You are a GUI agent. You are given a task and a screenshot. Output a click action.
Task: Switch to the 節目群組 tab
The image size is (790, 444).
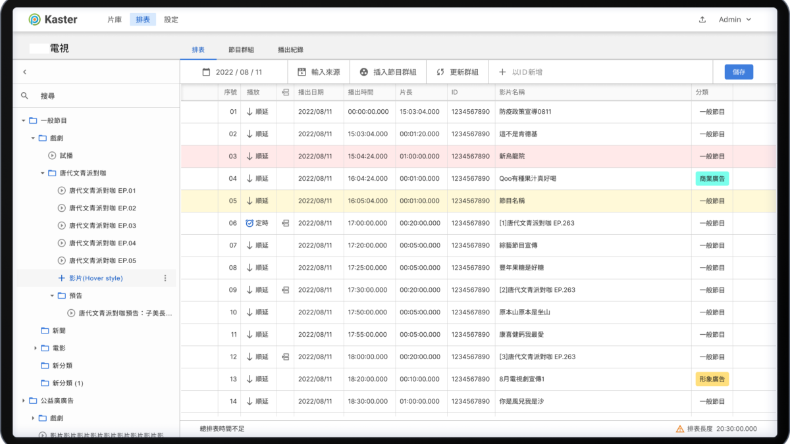(x=241, y=50)
